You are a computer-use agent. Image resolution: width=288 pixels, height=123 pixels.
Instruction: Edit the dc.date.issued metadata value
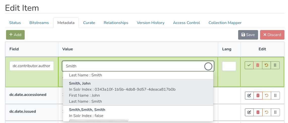click(249, 112)
